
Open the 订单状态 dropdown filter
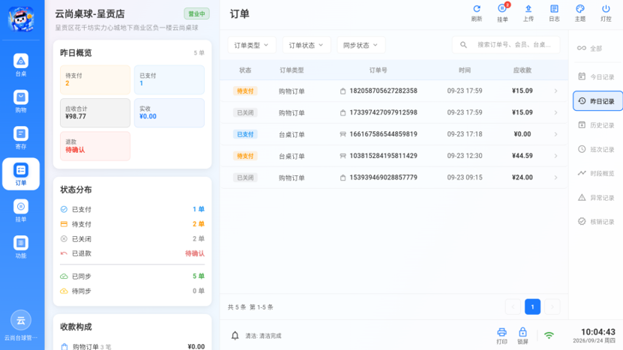(x=306, y=45)
